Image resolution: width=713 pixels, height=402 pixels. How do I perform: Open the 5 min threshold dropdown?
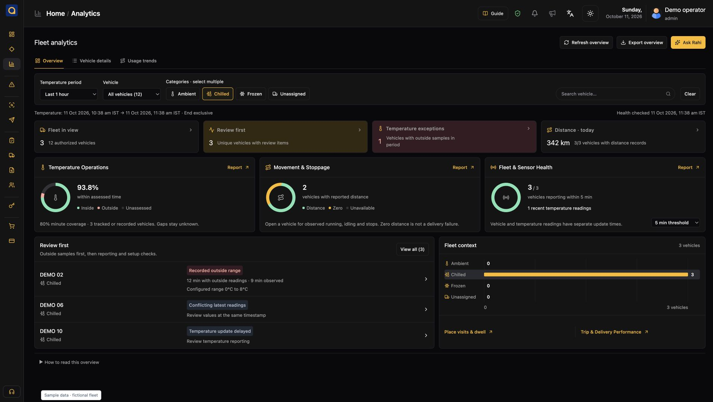(x=675, y=223)
